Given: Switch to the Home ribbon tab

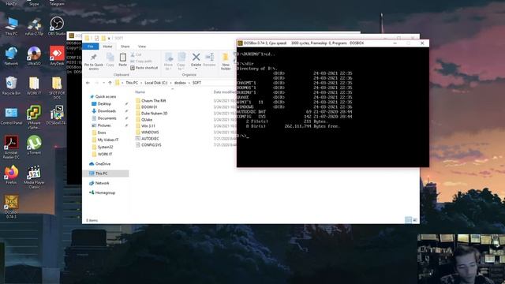Looking at the screenshot, I should click(x=107, y=47).
